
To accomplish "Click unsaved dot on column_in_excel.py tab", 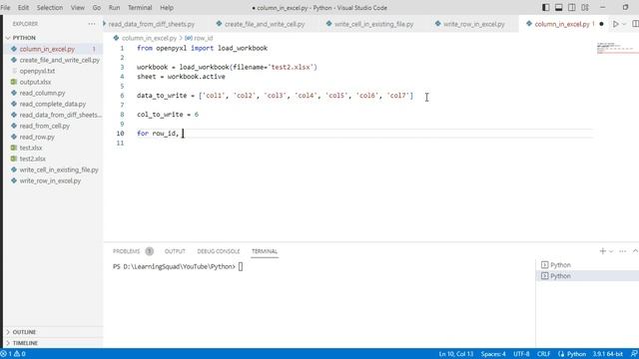I will click(x=601, y=24).
